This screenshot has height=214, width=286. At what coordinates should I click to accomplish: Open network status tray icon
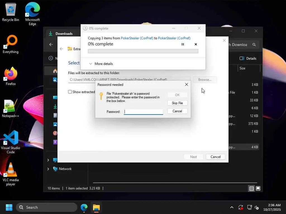(249, 207)
